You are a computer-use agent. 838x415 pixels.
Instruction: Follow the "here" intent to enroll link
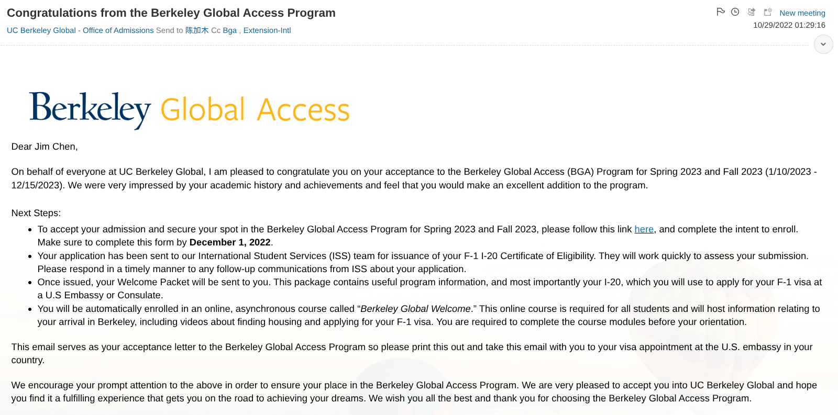coord(644,229)
